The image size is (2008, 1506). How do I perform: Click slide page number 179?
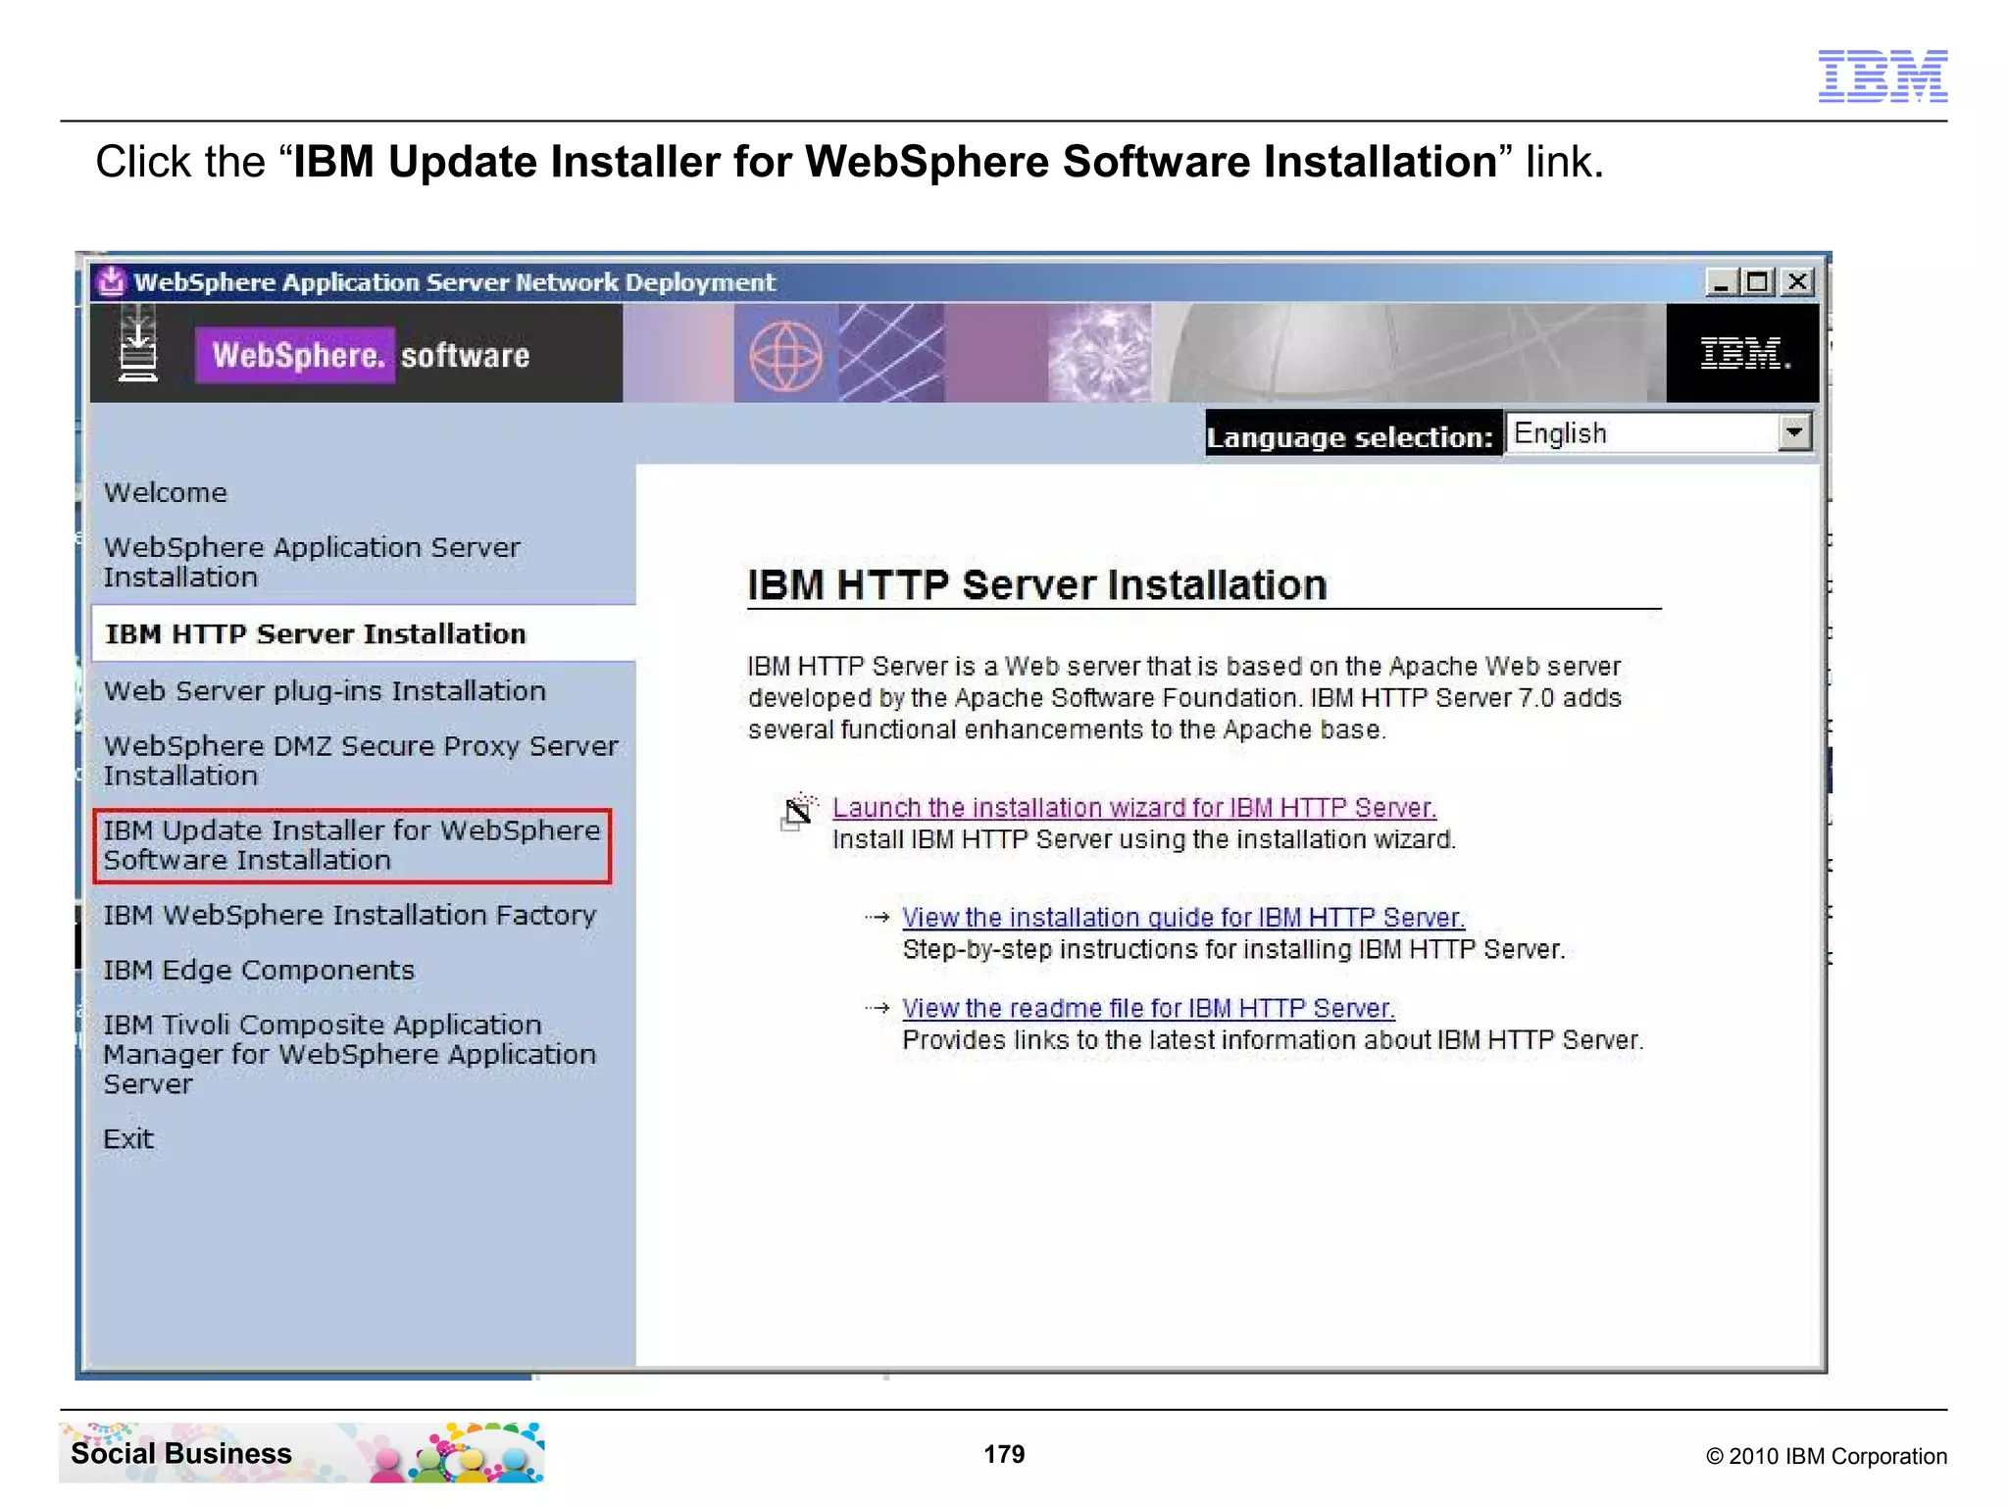click(x=1004, y=1454)
